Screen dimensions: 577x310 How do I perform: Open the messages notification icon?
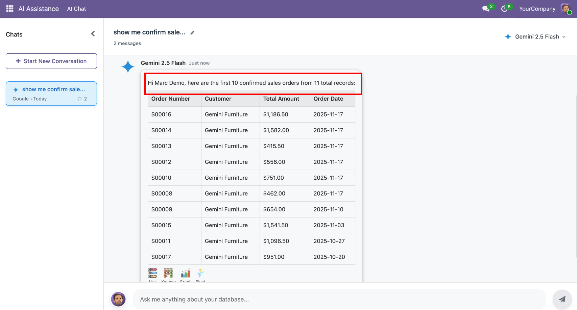[x=486, y=9]
